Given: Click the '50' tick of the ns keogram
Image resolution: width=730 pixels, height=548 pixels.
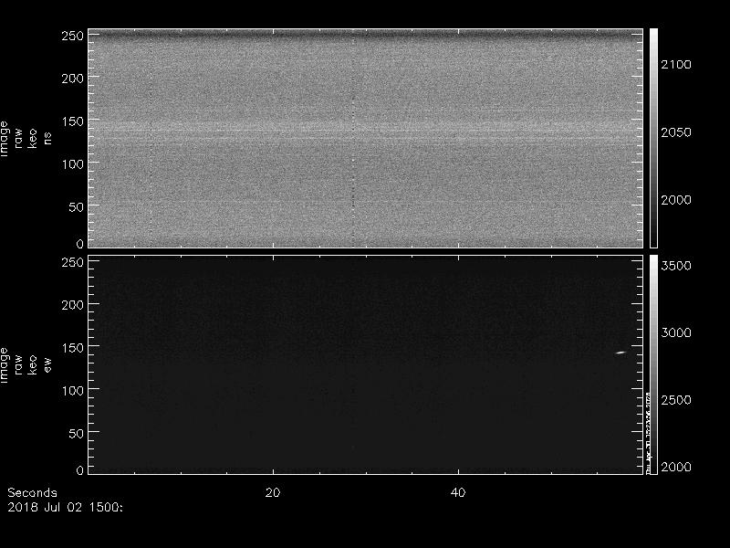Looking at the screenshot, I should pyautogui.click(x=77, y=207).
